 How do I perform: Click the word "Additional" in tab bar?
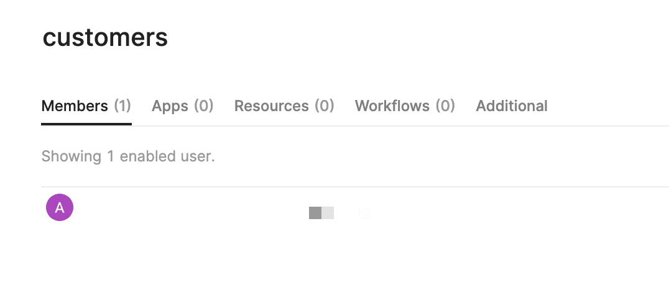[511, 106]
